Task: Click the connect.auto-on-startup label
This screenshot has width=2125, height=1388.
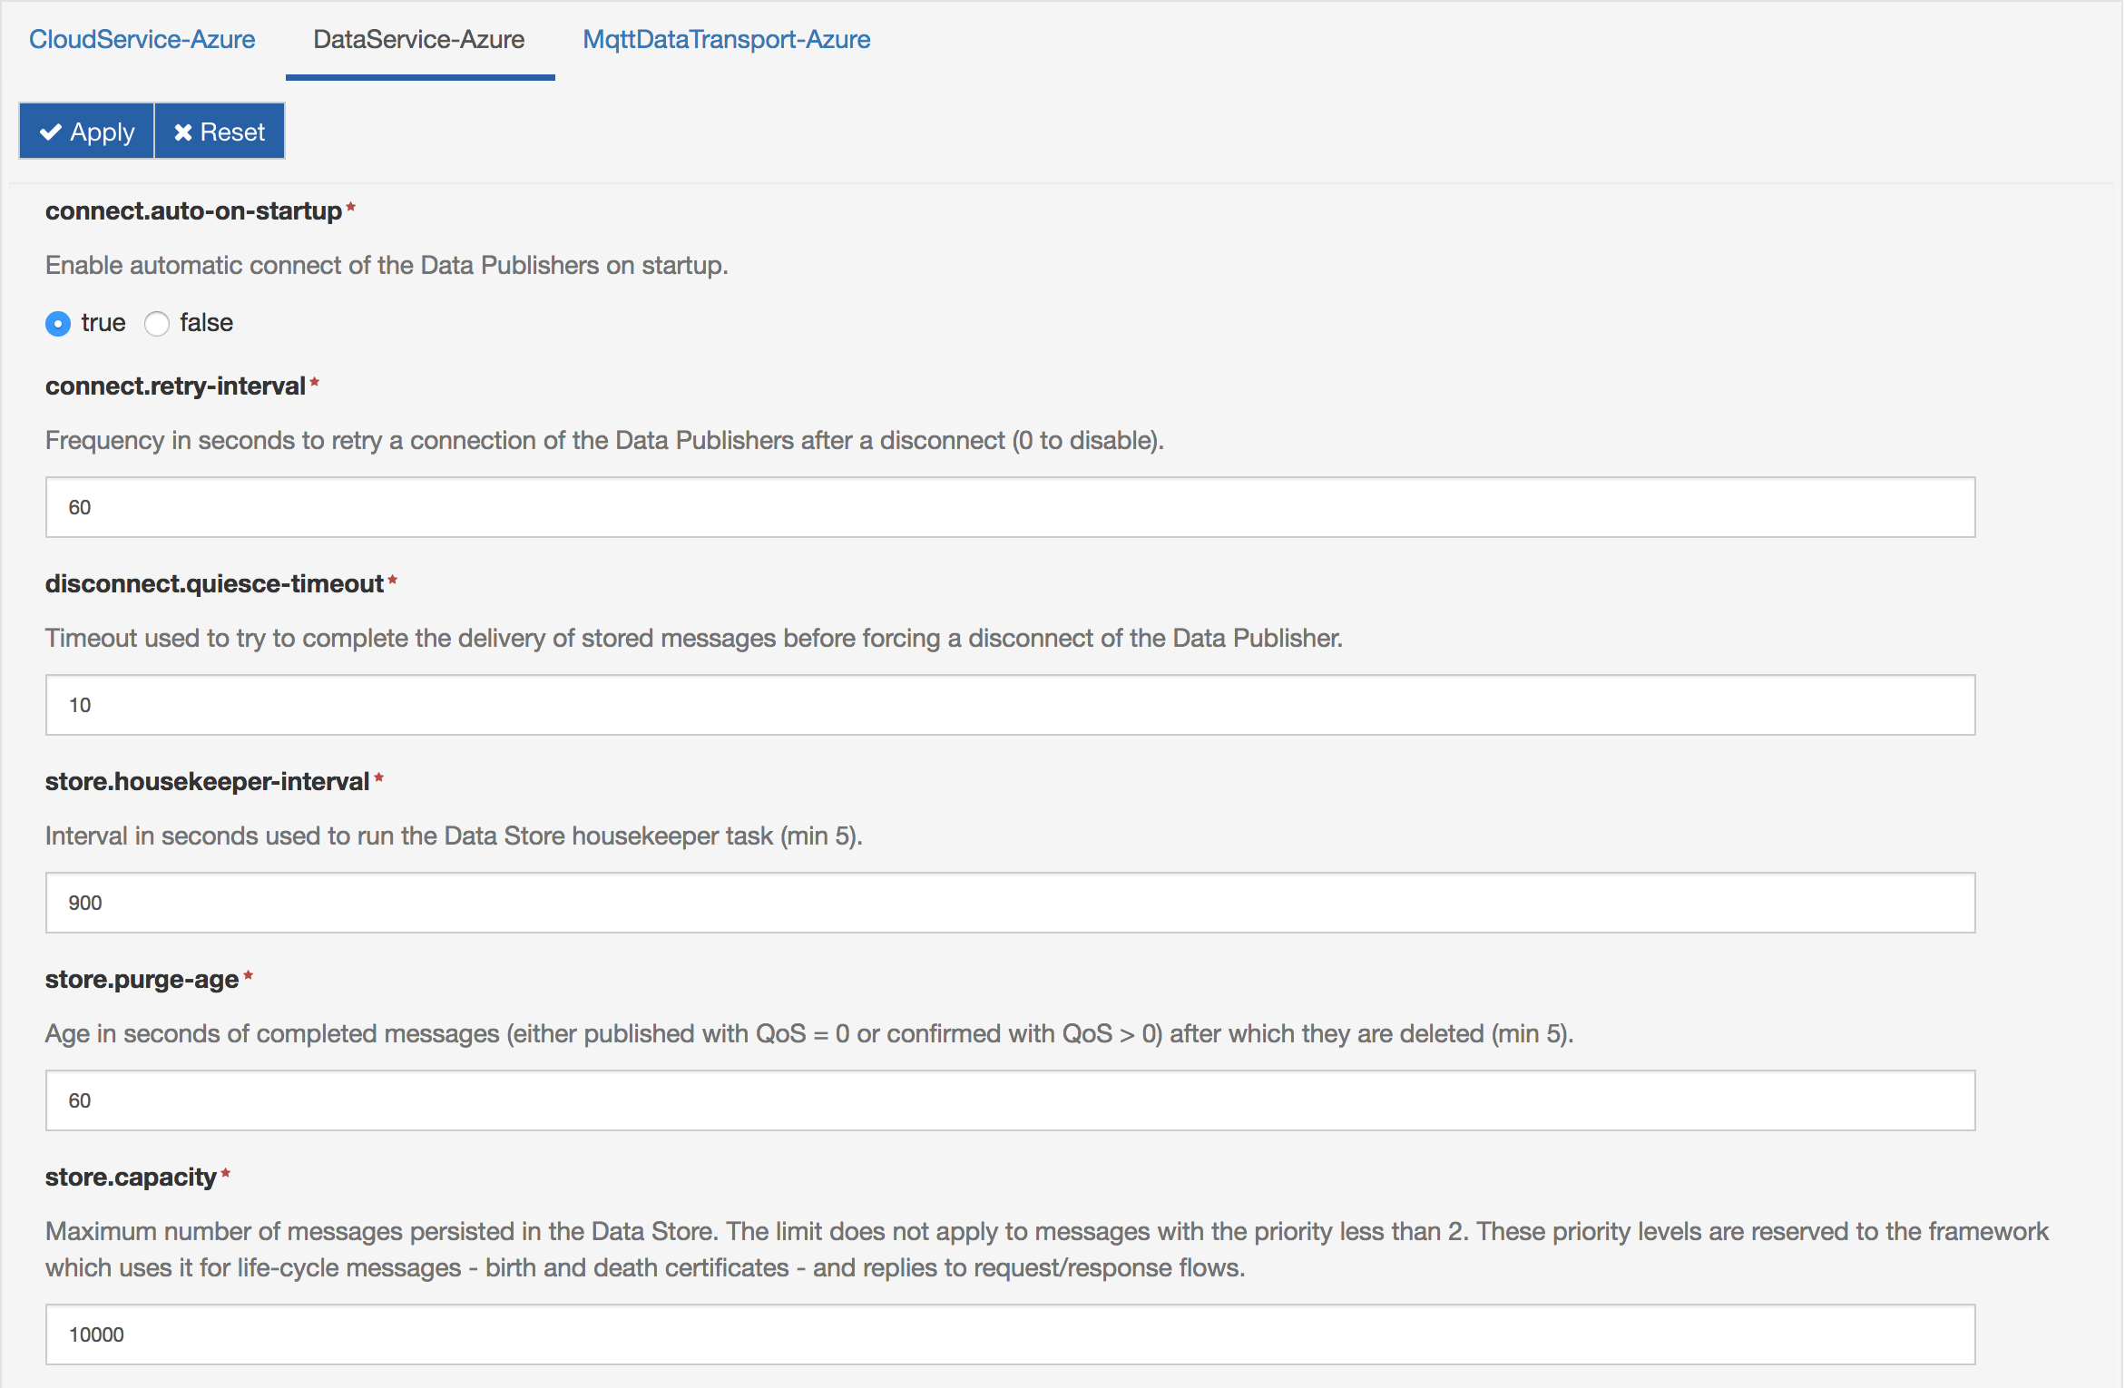Action: pos(193,211)
